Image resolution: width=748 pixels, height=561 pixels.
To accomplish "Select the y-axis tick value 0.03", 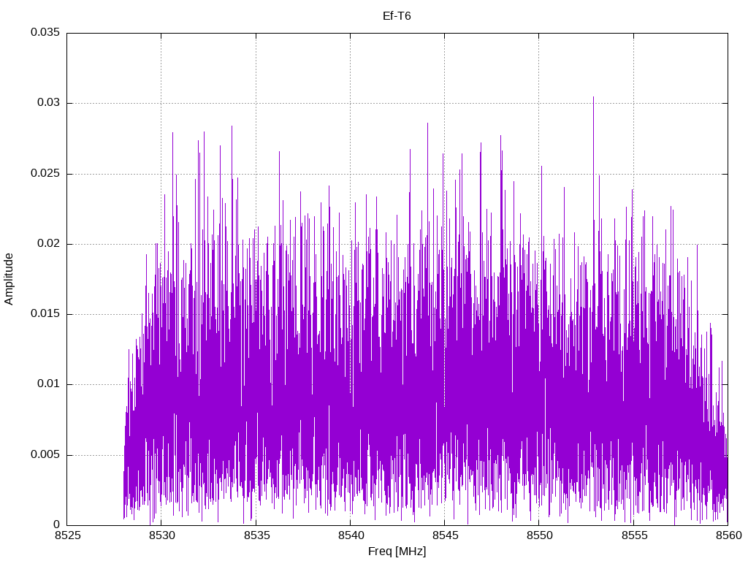I will coord(49,103).
